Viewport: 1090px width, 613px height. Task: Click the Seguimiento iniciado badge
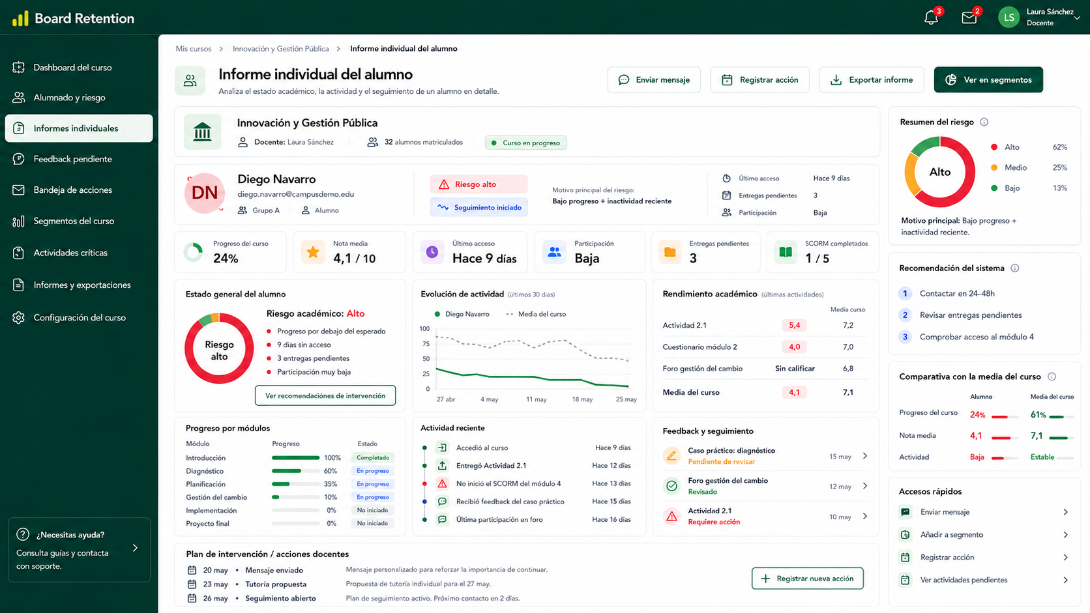pos(479,207)
